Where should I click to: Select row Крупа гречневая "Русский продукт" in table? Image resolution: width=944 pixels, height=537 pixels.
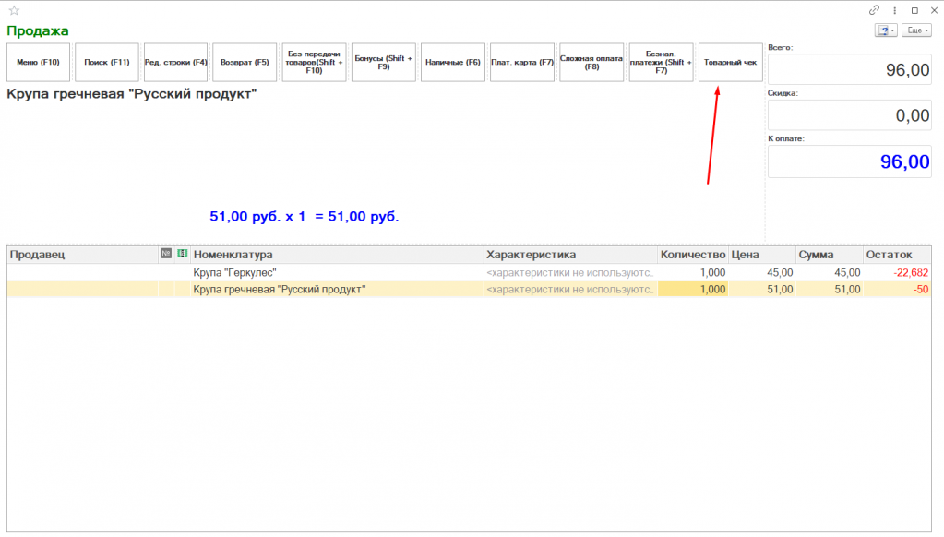[469, 290]
